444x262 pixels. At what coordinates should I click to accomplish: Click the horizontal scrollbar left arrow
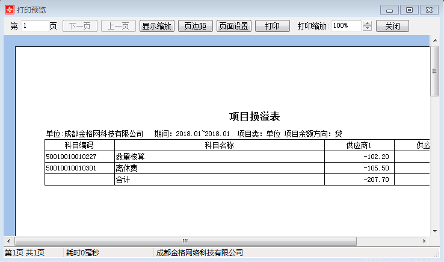point(8,242)
